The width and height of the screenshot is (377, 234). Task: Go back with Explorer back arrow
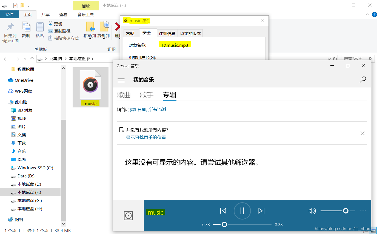point(6,59)
